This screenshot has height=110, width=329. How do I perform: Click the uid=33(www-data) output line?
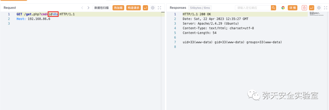pos(232,42)
